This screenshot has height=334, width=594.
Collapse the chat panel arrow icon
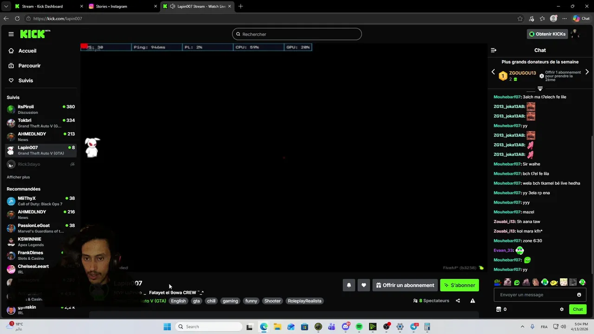tap(494, 50)
